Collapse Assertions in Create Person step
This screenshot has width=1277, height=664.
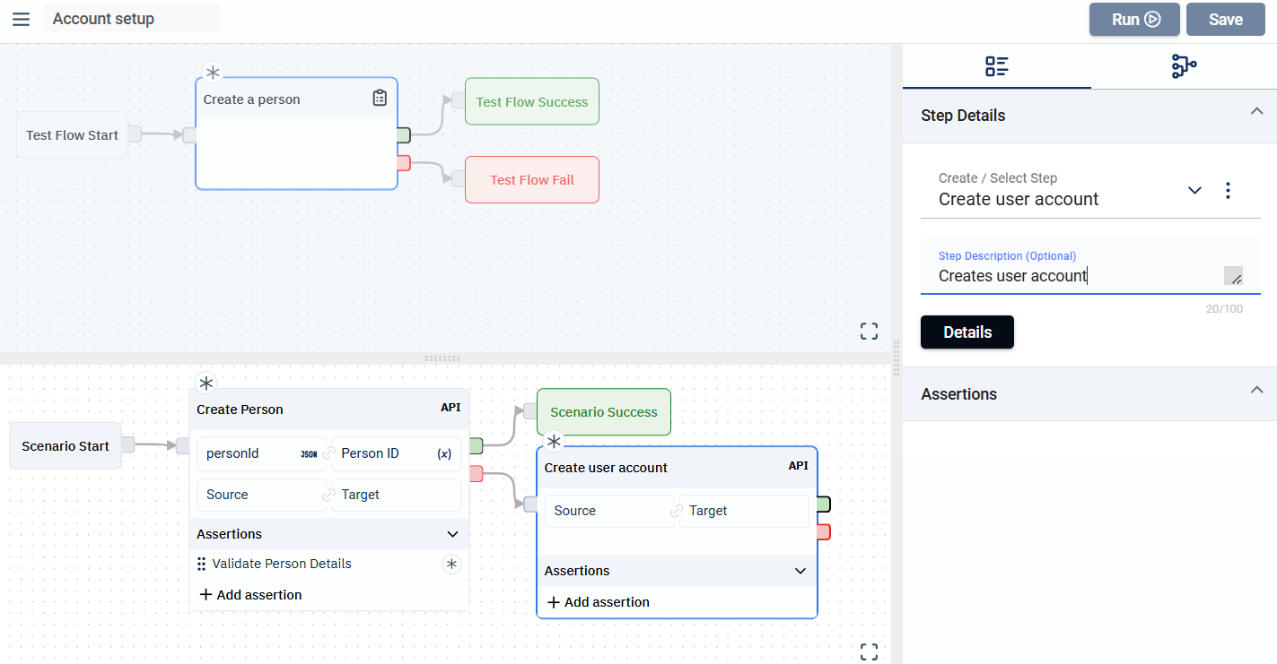452,534
